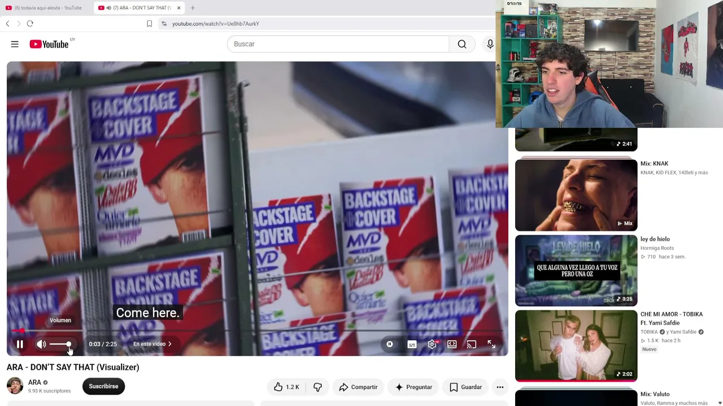Bookmark this page in the browser

coord(149,24)
